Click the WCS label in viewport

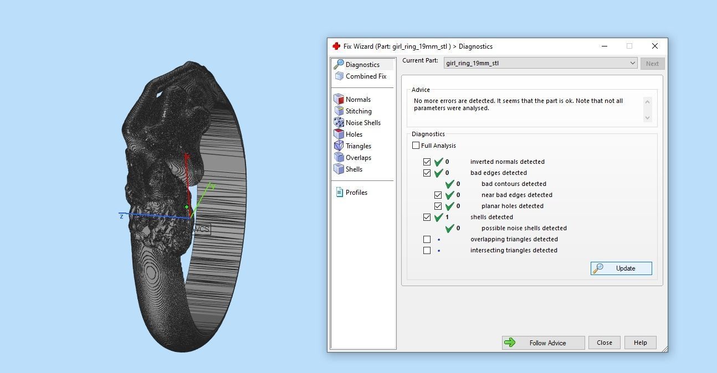(202, 229)
